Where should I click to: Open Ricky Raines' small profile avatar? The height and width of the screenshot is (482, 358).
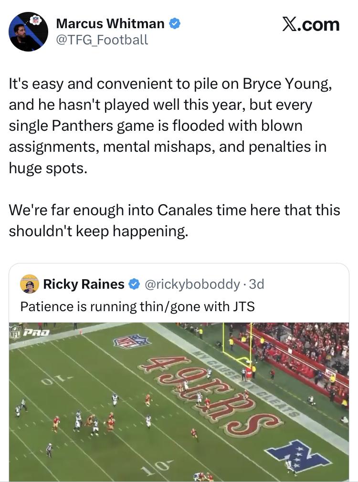click(30, 284)
